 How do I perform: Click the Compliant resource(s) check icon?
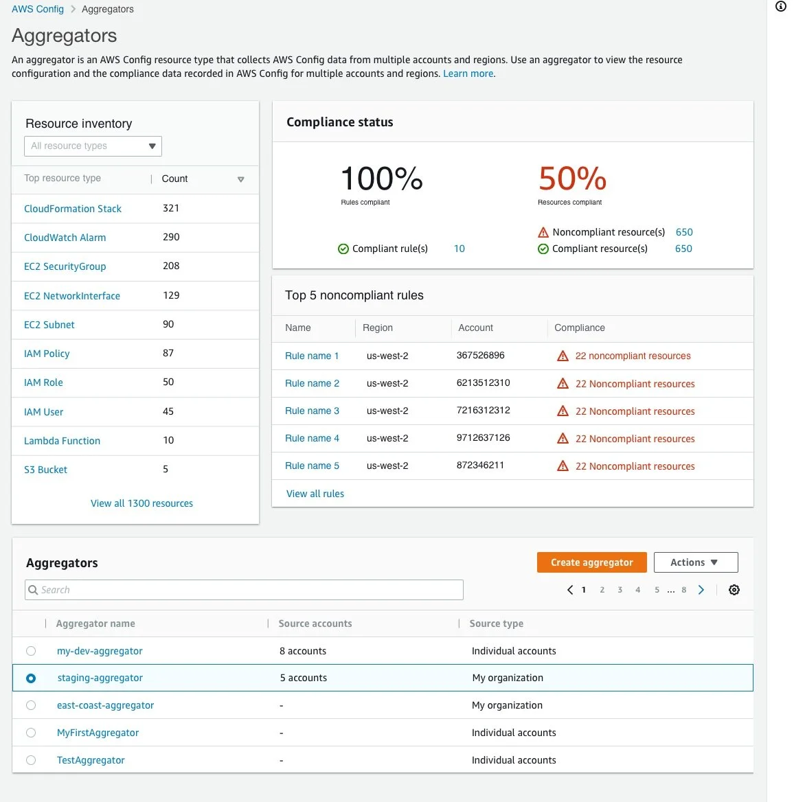(x=543, y=249)
